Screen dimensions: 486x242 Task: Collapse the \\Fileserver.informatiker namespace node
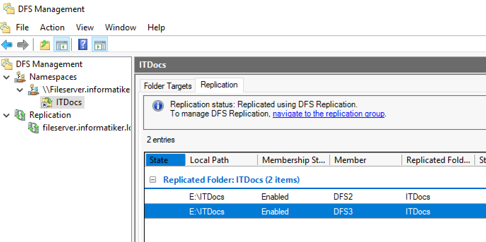pos(19,90)
